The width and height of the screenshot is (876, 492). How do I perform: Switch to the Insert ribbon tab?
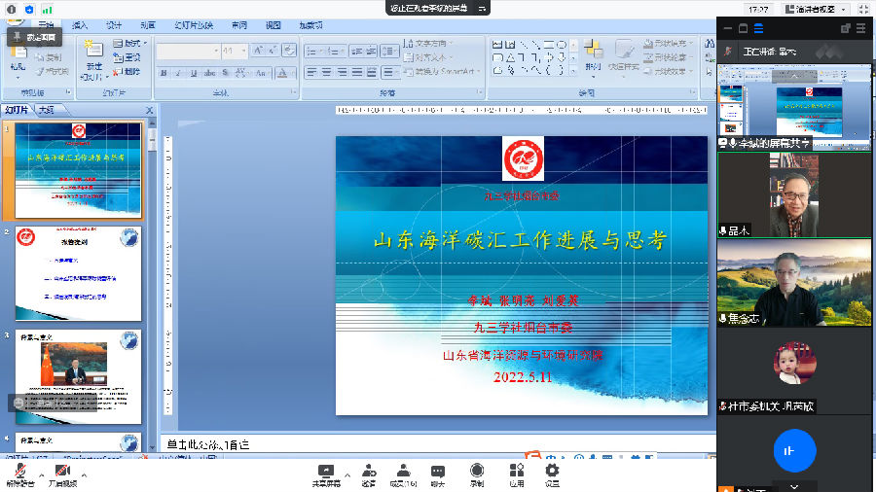(x=79, y=24)
